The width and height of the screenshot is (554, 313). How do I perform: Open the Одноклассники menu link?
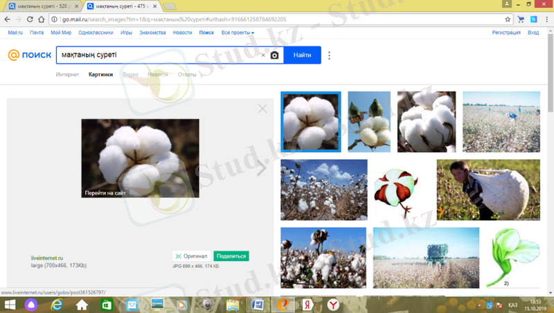(x=96, y=33)
